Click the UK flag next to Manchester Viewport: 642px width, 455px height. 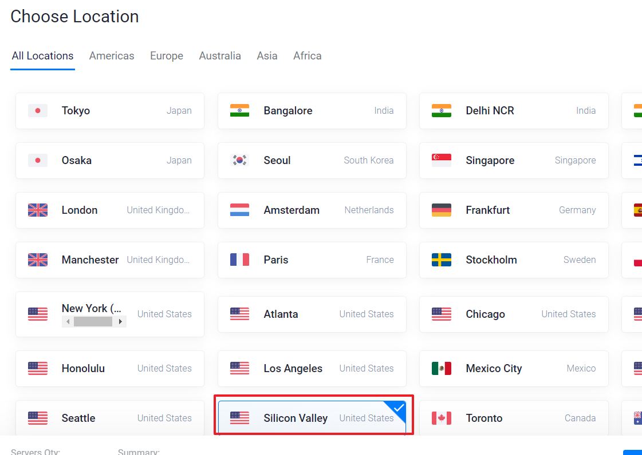tap(38, 260)
